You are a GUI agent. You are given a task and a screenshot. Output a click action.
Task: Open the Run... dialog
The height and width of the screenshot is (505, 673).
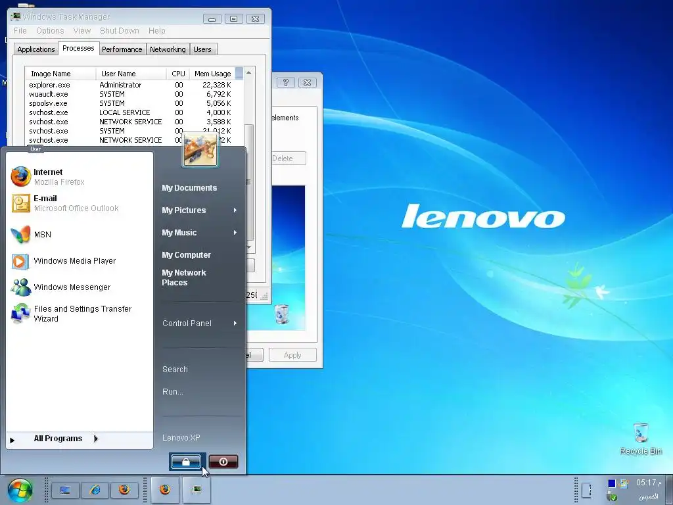[173, 392]
